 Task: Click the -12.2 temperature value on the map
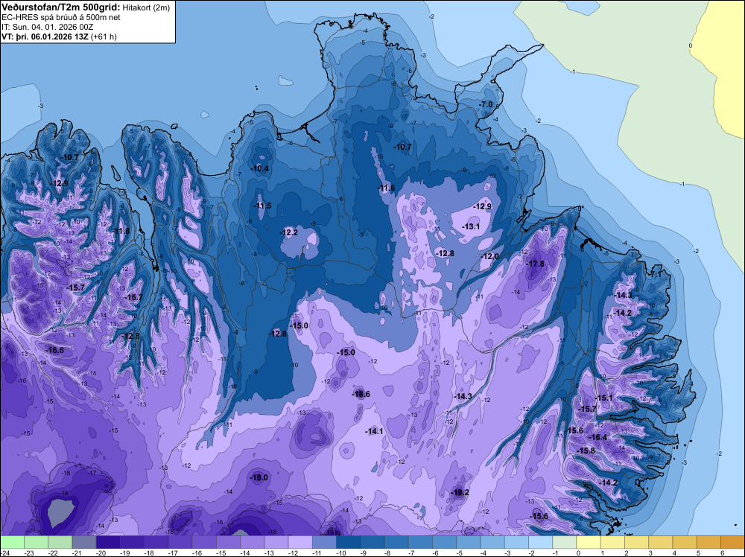point(288,232)
